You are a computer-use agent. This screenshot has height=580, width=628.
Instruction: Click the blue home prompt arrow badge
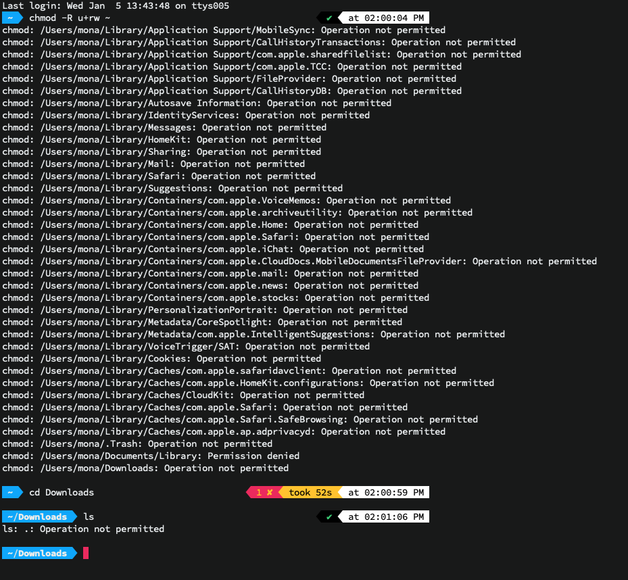coord(11,18)
